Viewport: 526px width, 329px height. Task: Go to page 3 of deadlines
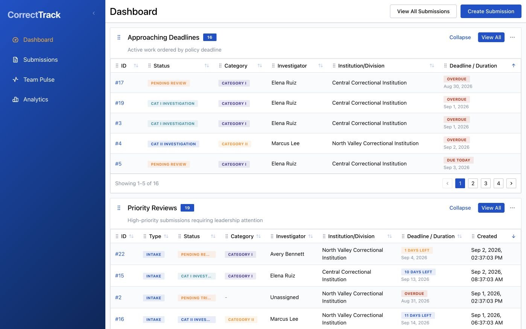point(486,183)
